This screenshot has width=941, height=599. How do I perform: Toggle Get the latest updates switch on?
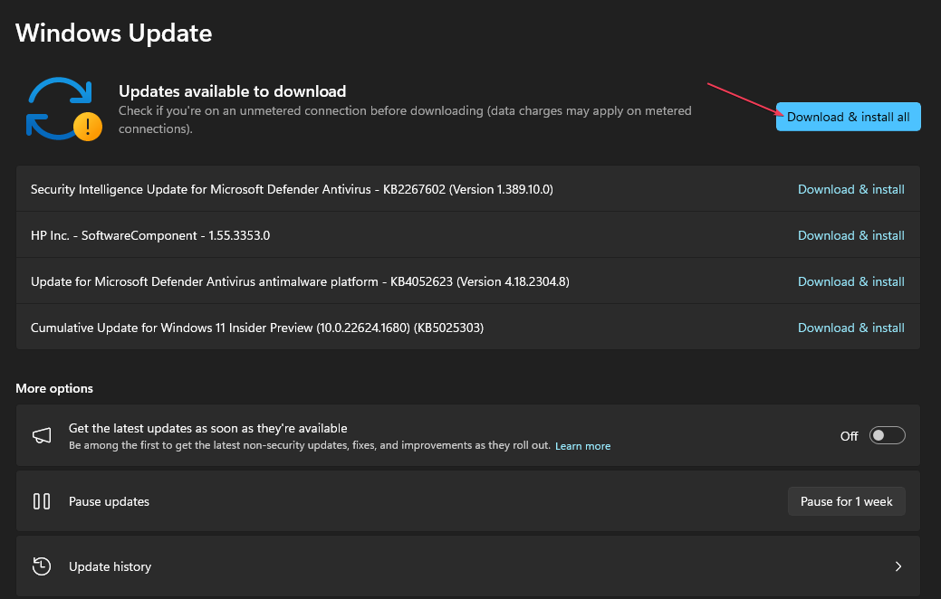887,435
